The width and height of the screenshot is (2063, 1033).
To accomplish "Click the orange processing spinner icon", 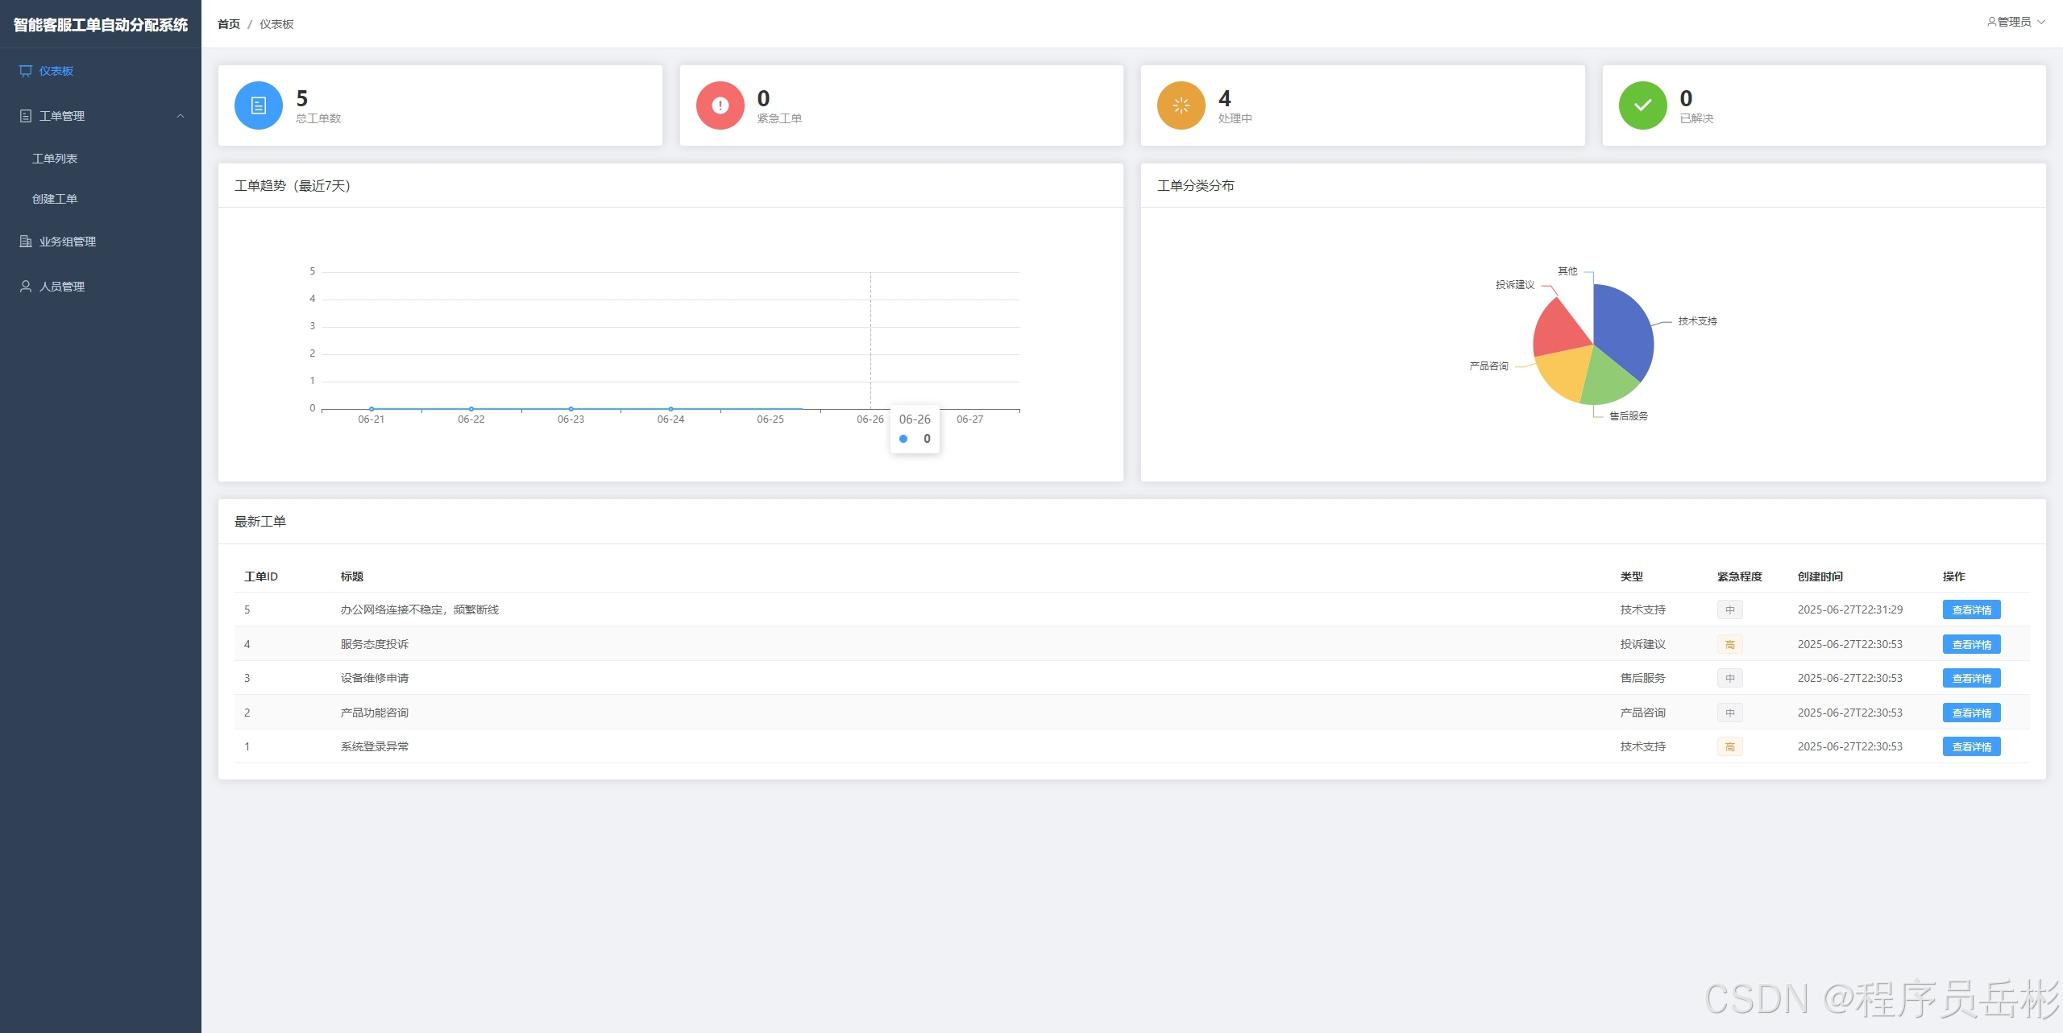I will (1181, 105).
